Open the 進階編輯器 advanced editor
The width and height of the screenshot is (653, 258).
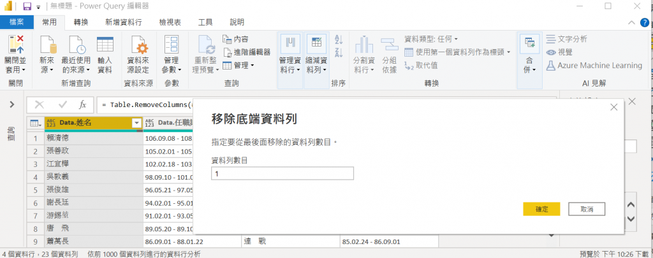point(247,52)
